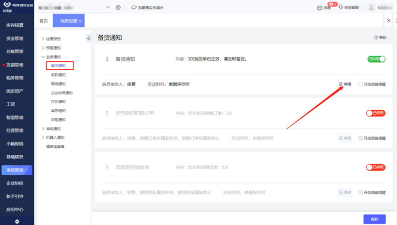
Task: Select 系统管理 in sidebar
Action: (17, 170)
